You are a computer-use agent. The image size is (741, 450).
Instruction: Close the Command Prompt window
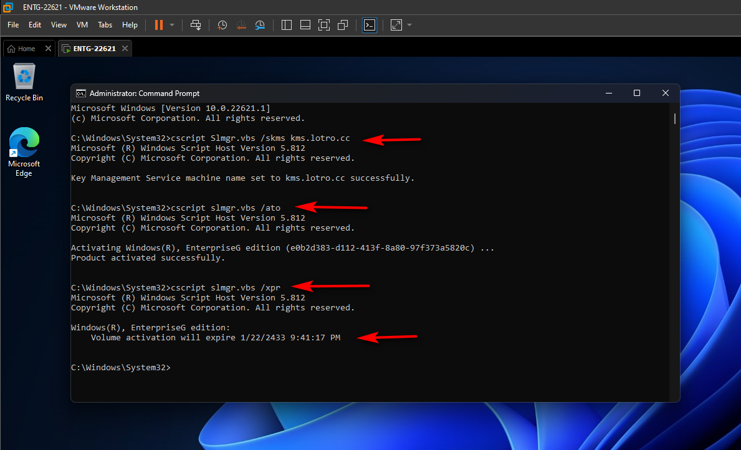pyautogui.click(x=666, y=93)
